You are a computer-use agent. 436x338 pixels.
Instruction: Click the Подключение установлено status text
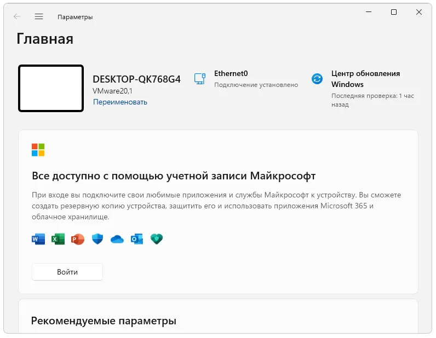tap(256, 85)
